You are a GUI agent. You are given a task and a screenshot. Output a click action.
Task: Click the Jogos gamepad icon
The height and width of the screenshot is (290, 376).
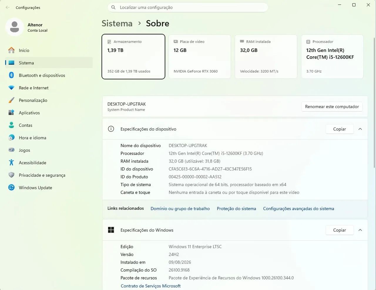point(11,150)
